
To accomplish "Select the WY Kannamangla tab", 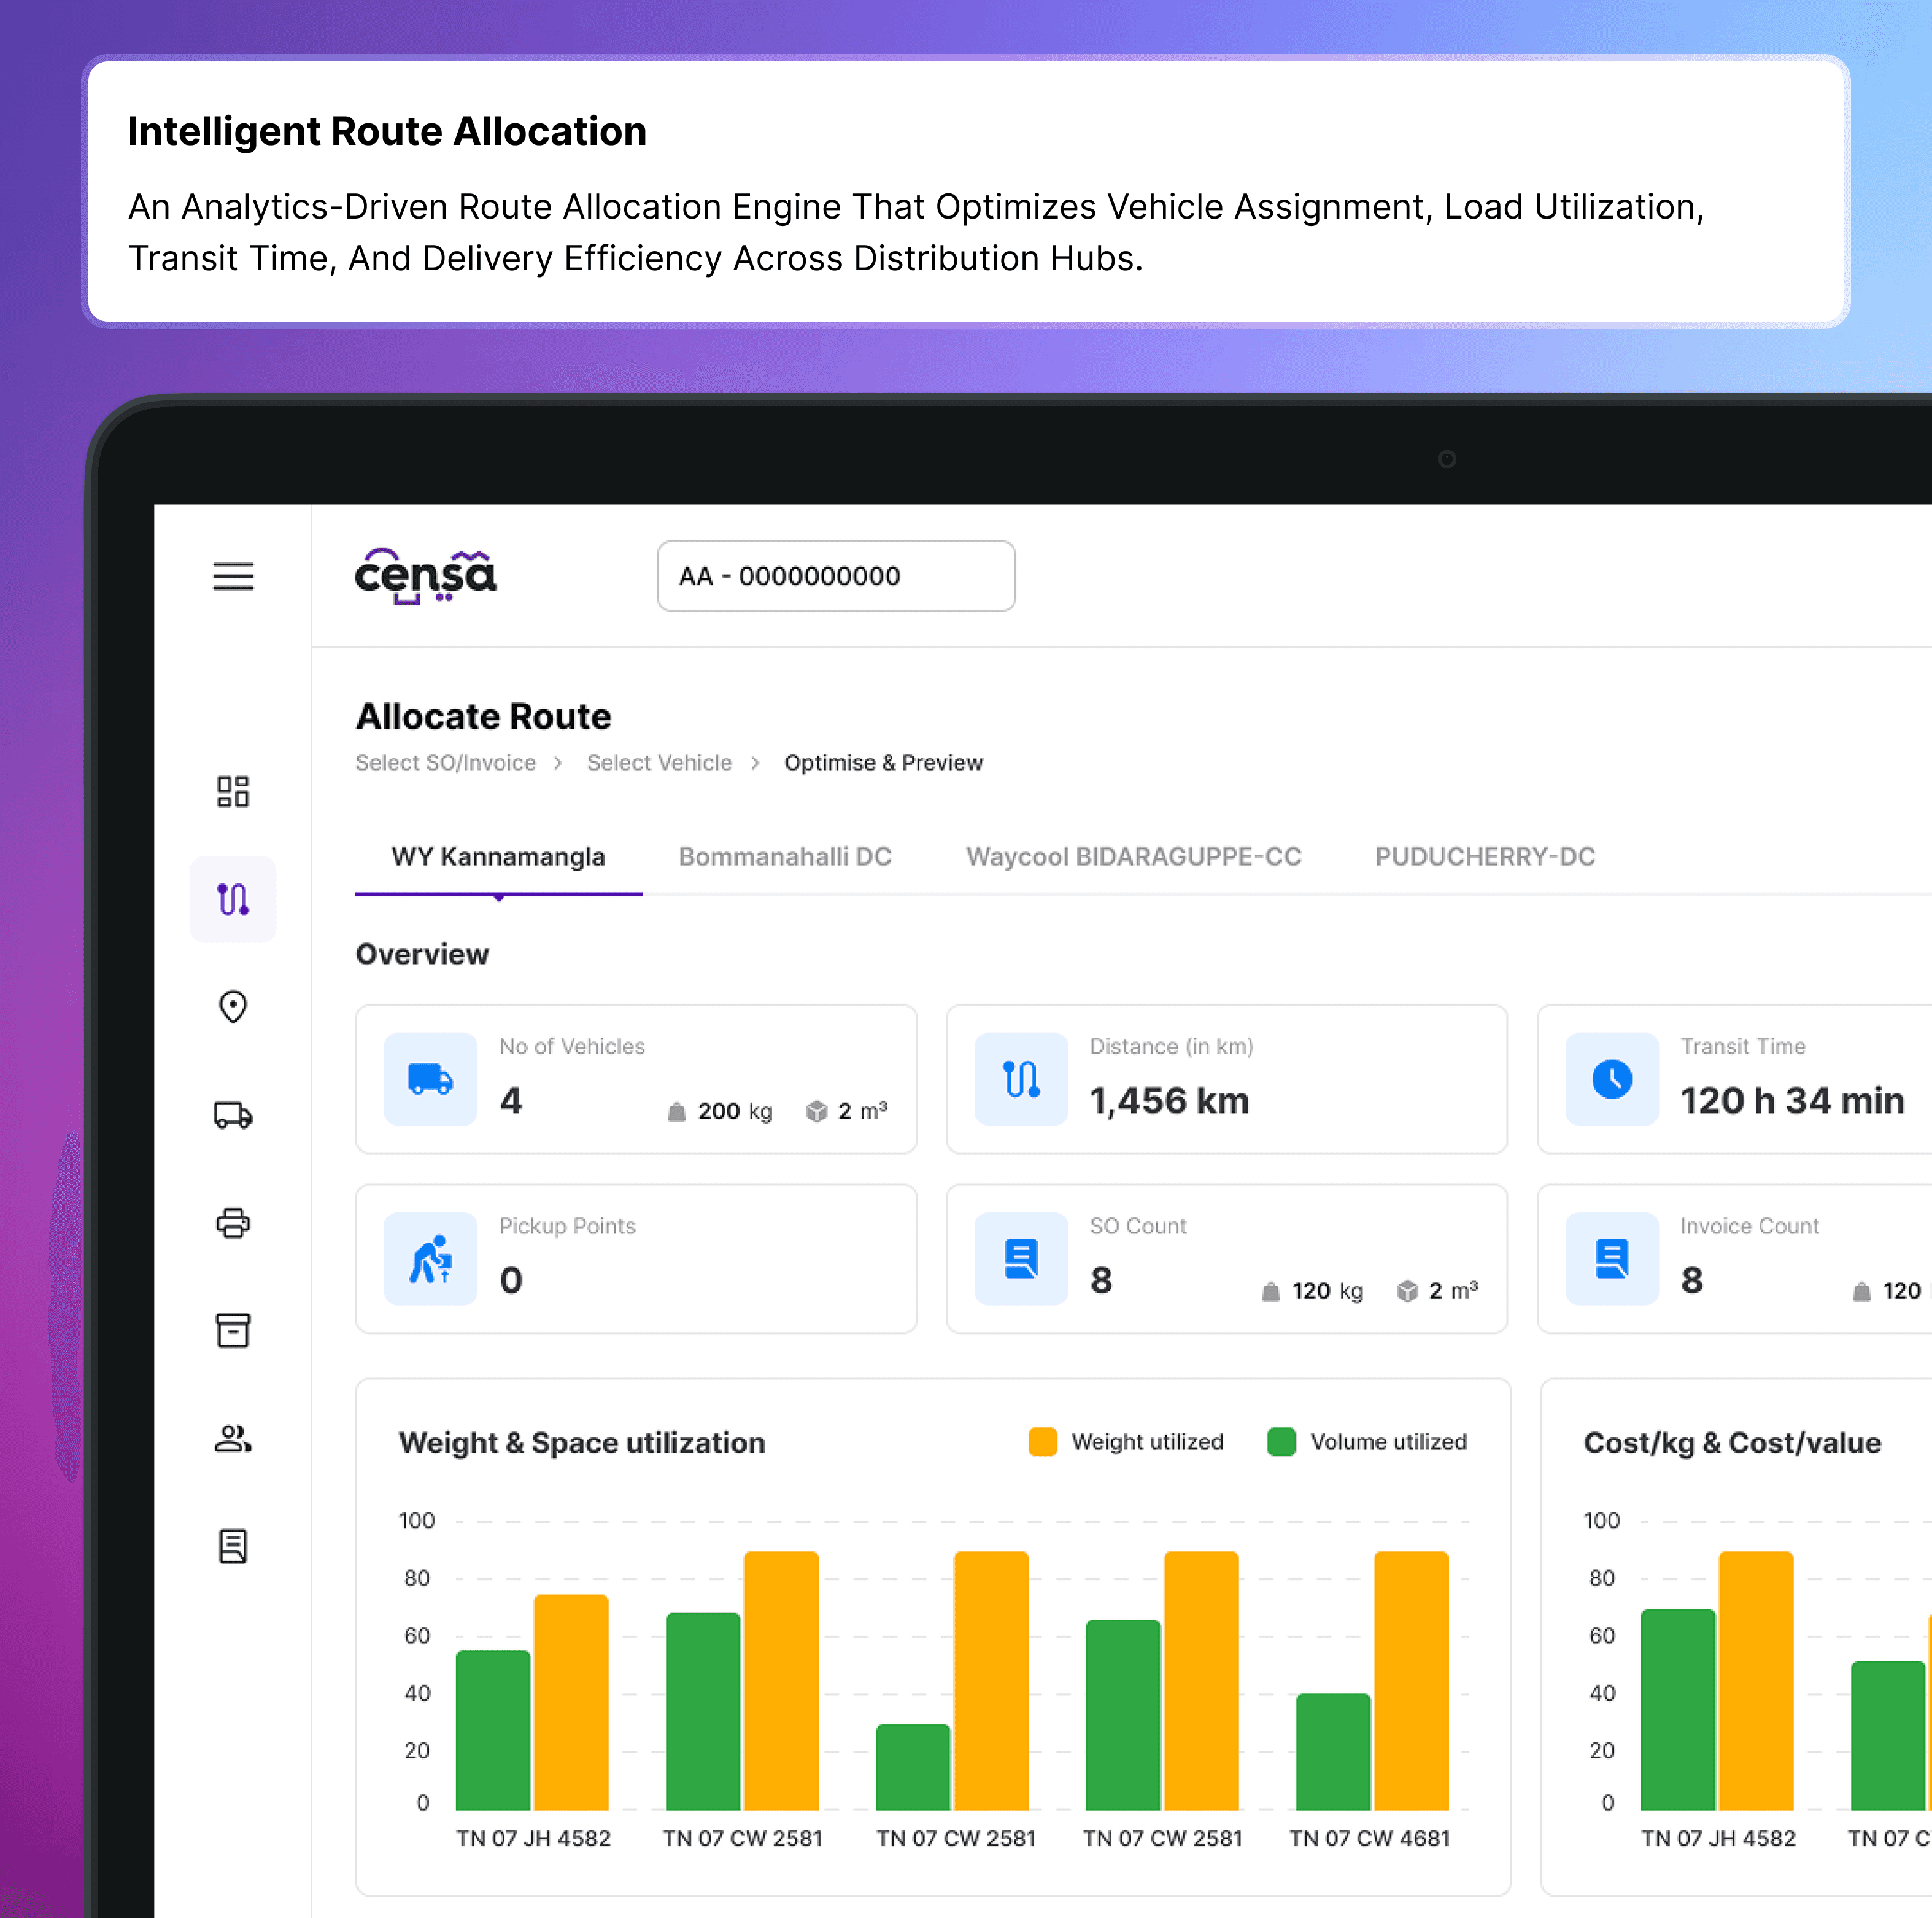I will point(498,856).
